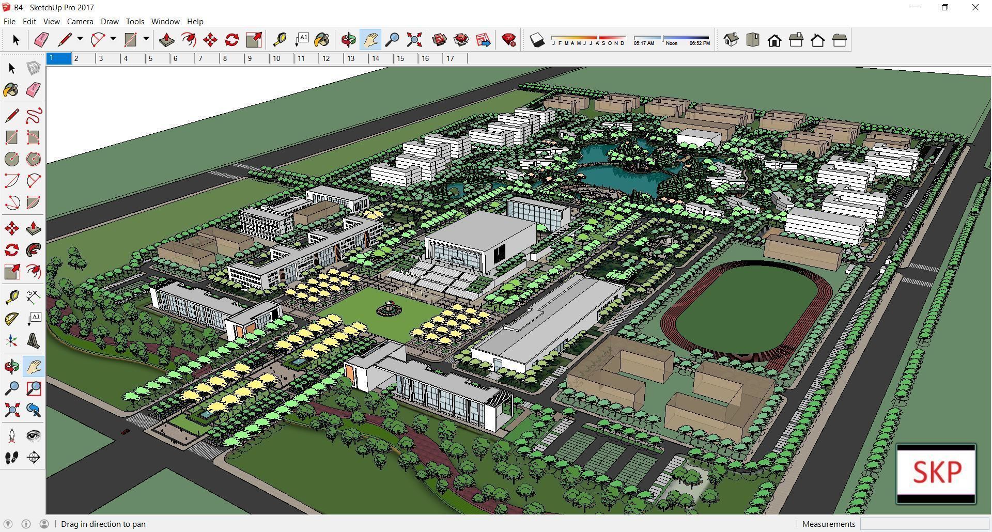Activate the Orbit tool in top toolbar
This screenshot has width=992, height=532.
point(349,40)
